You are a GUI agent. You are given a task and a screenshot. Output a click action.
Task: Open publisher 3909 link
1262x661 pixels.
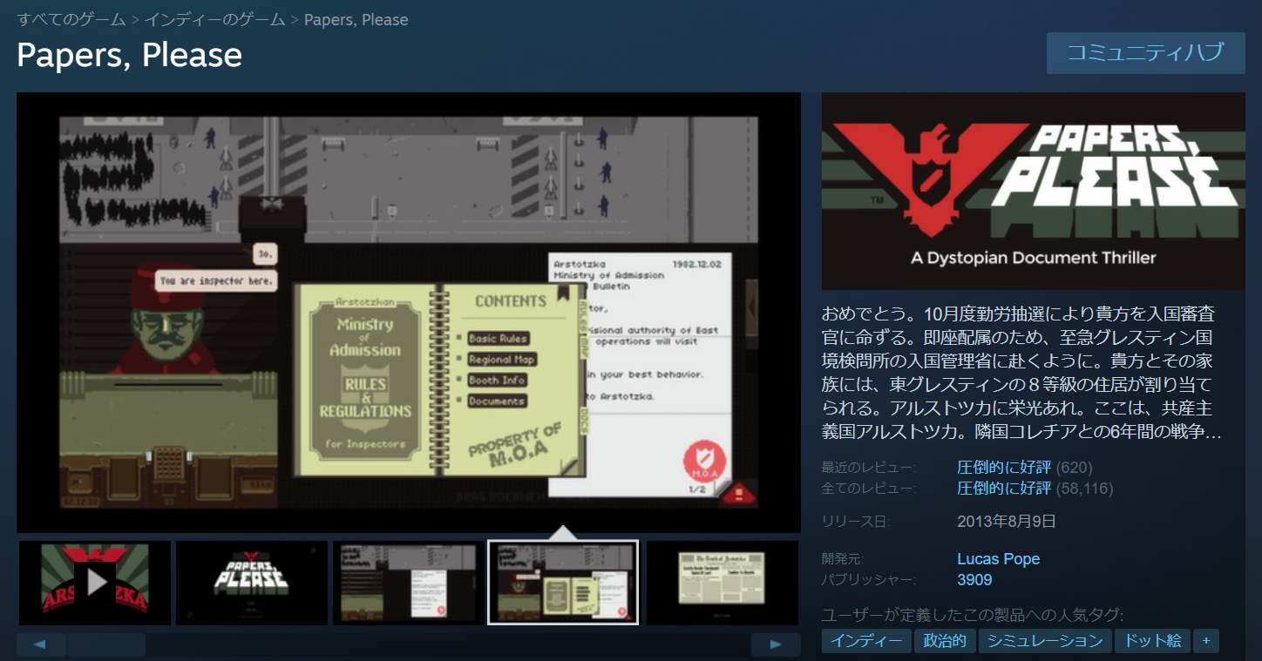974,580
